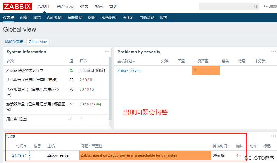Viewport: 277px width, 163px height.
Task: Click the 灾难 severity column header
Action: (x=165, y=61)
